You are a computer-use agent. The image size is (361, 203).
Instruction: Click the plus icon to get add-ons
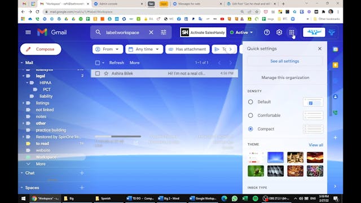(335, 138)
